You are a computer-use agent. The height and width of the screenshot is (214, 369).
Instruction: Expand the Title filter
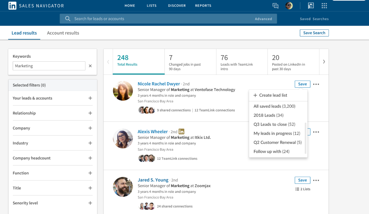(x=90, y=188)
